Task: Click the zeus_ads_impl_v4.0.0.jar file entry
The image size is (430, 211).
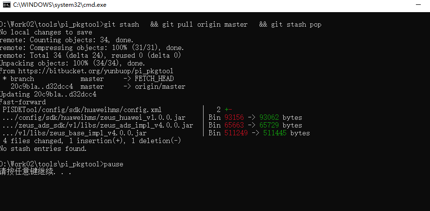Action: (x=97, y=125)
